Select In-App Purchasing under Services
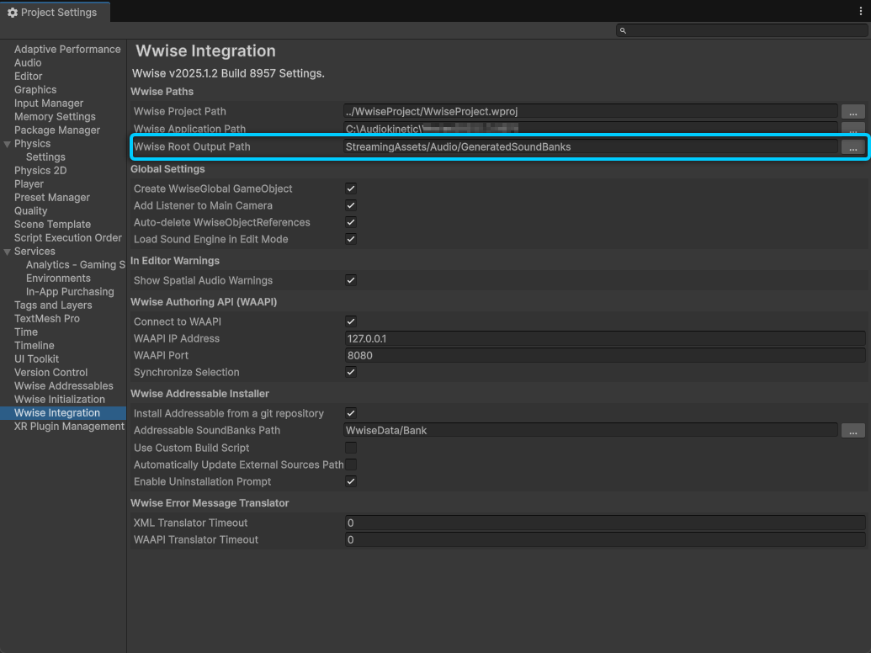871x653 pixels. (x=70, y=292)
